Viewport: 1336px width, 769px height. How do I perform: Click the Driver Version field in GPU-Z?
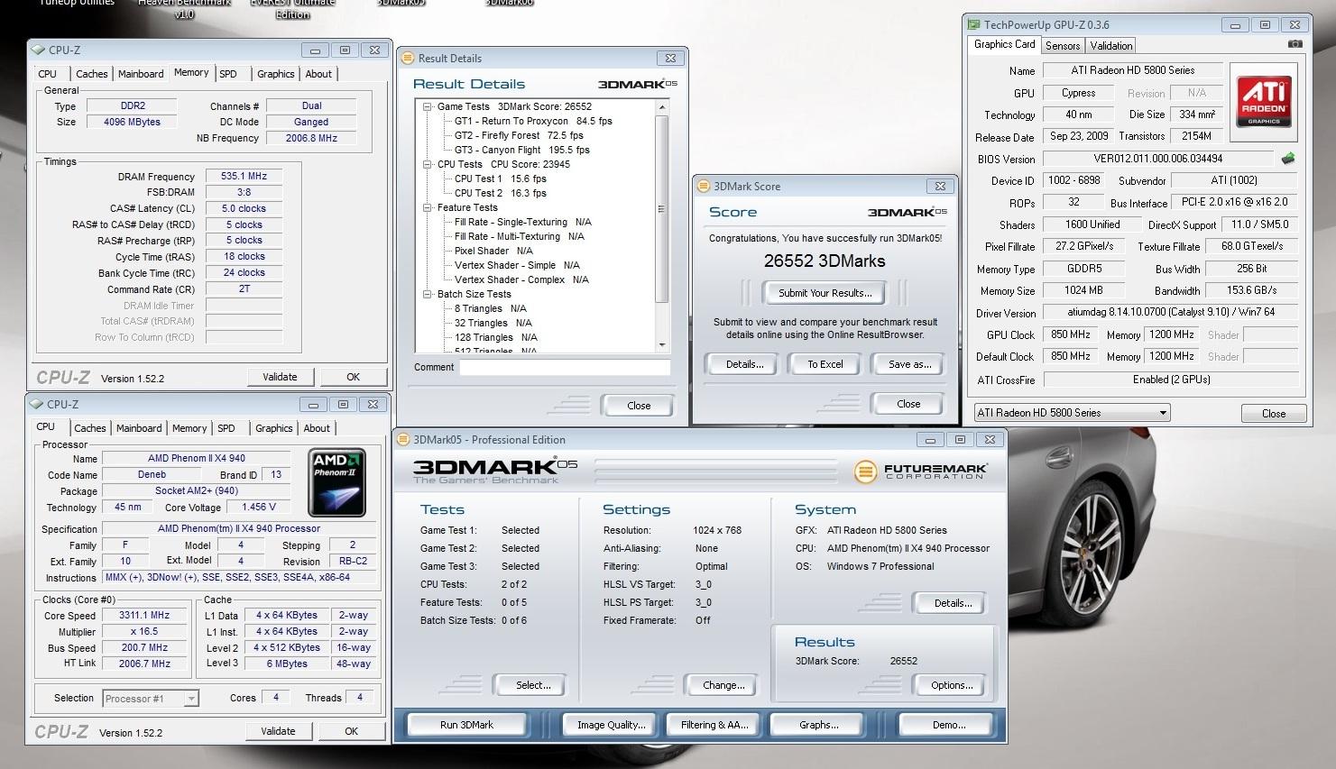pos(1171,313)
